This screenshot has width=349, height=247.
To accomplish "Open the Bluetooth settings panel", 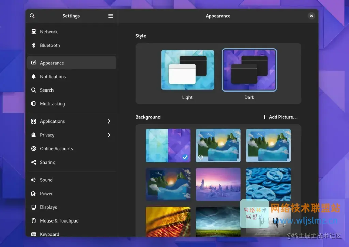I will coord(72,45).
